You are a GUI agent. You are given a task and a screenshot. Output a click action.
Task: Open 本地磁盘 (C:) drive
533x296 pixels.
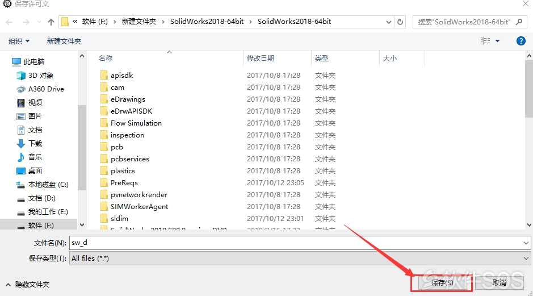point(43,185)
